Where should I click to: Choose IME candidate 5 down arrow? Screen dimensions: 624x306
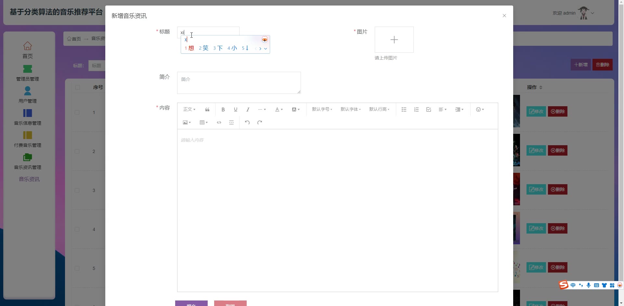(245, 48)
